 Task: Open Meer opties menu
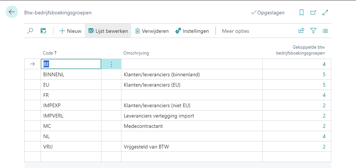coord(235,31)
